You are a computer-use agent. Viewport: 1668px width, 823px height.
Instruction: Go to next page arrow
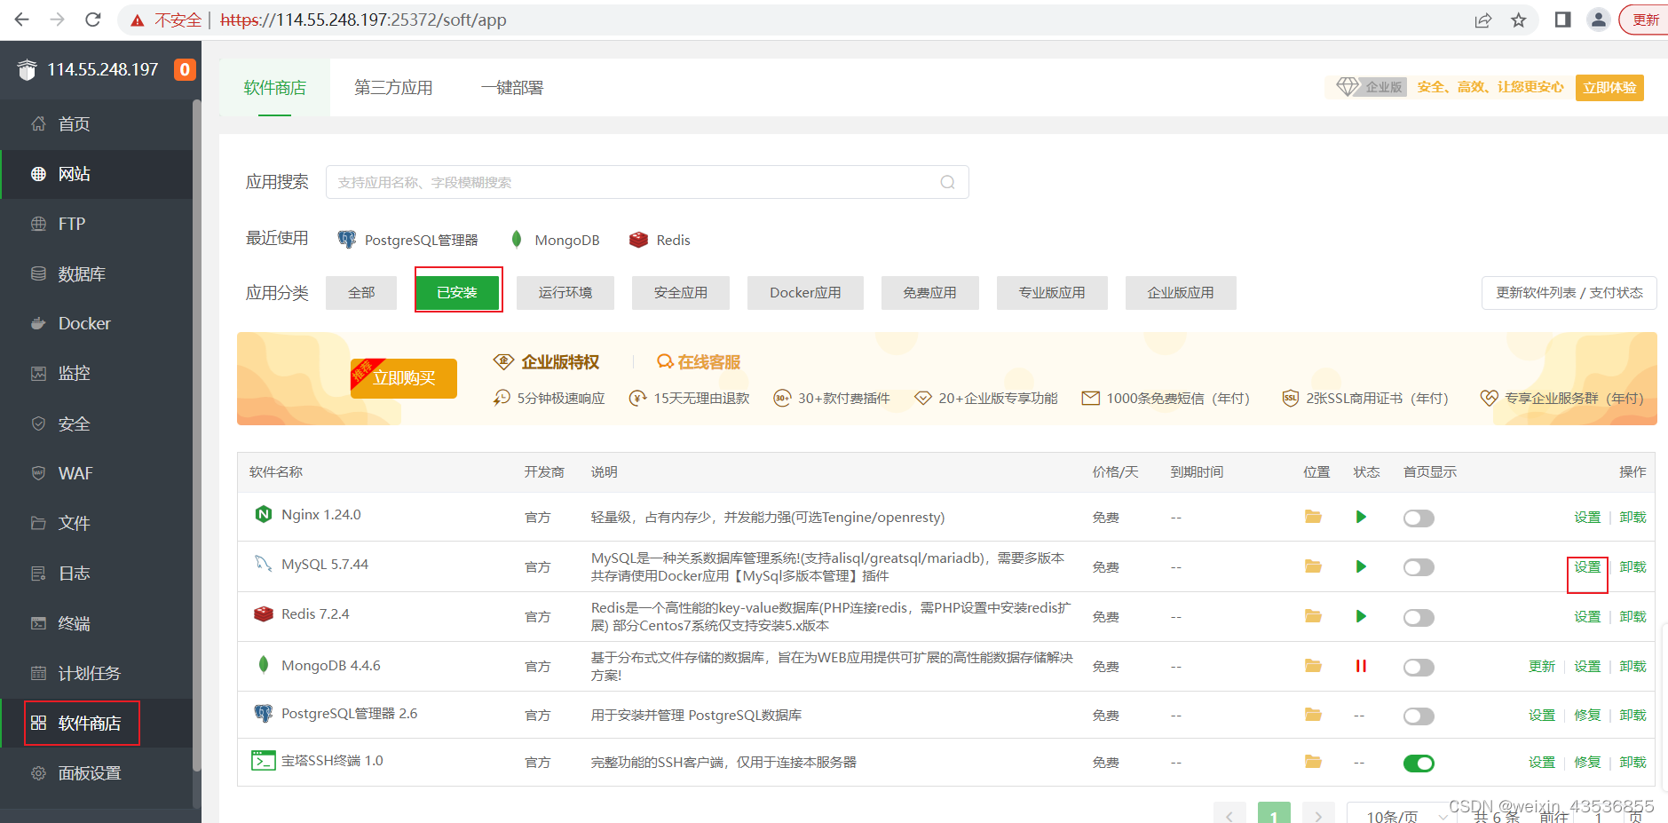[x=1318, y=814]
